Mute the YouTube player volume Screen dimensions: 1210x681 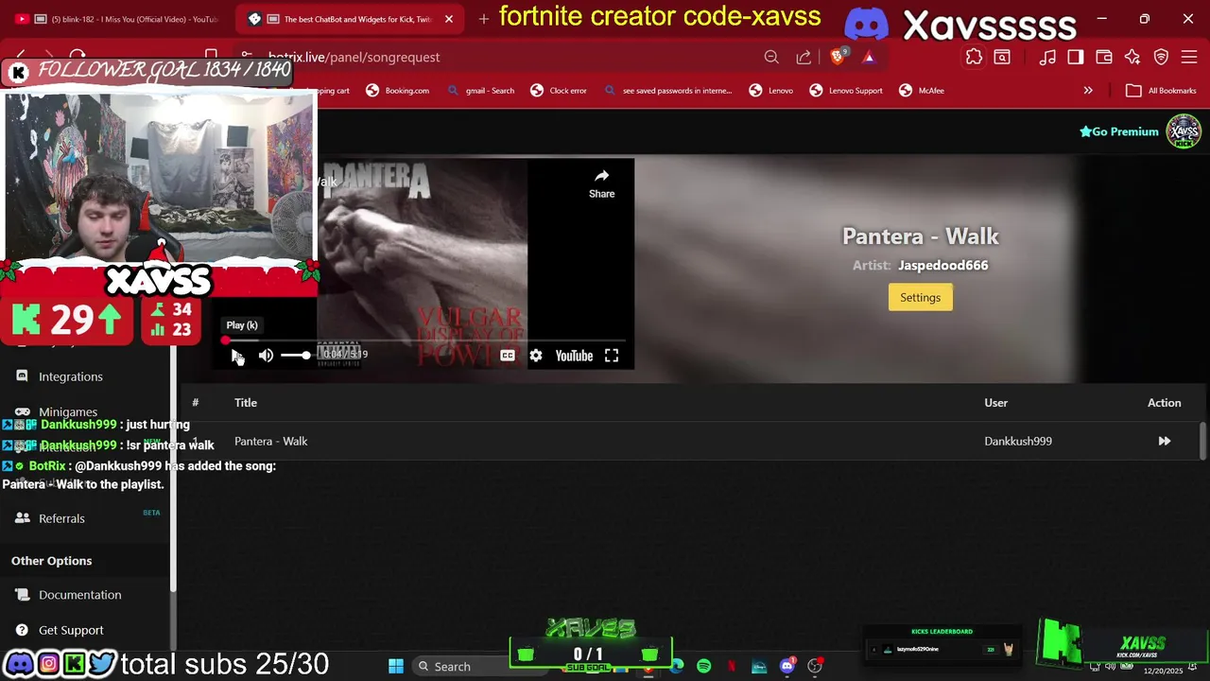(266, 356)
